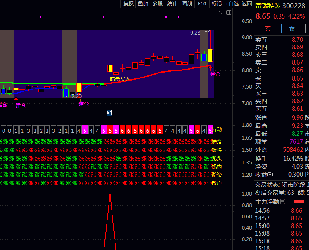309x250 pixels.
Task: Click 现量 value 7617
Action: (x=296, y=142)
